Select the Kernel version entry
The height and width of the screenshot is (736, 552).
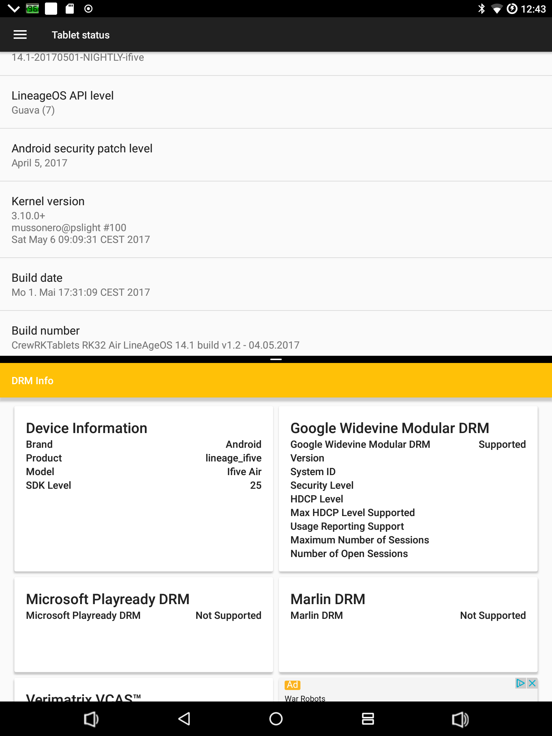(x=276, y=220)
